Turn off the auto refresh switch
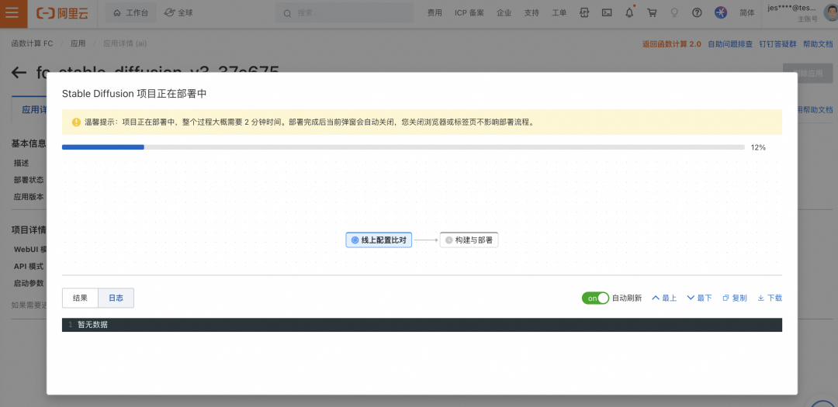838x407 pixels. pyautogui.click(x=595, y=298)
